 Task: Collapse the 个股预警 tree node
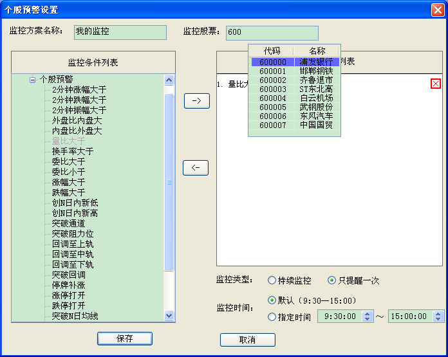(32, 80)
